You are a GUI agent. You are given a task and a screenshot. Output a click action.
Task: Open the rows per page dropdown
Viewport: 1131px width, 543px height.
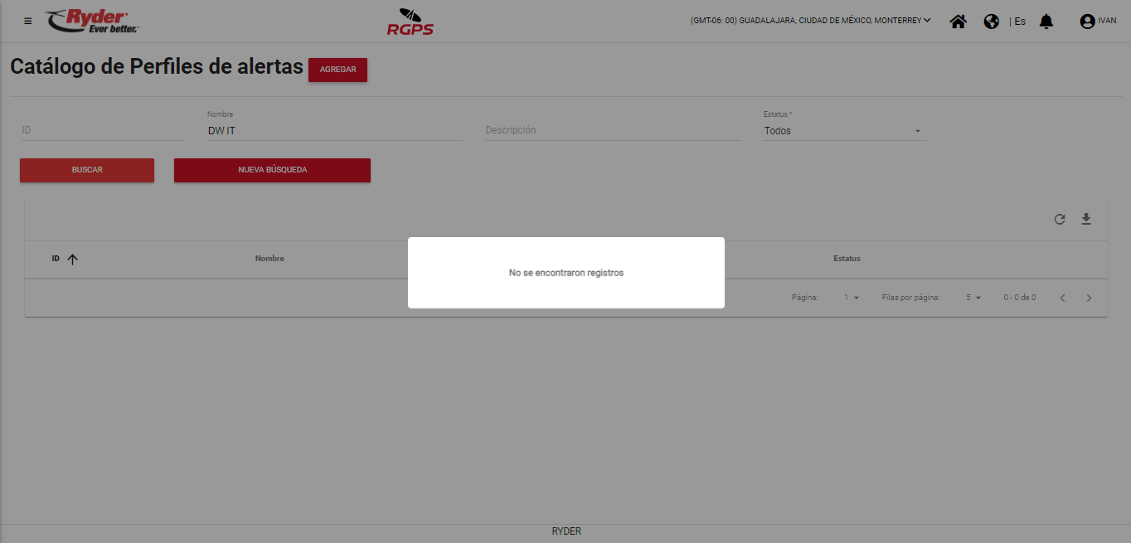click(x=973, y=298)
